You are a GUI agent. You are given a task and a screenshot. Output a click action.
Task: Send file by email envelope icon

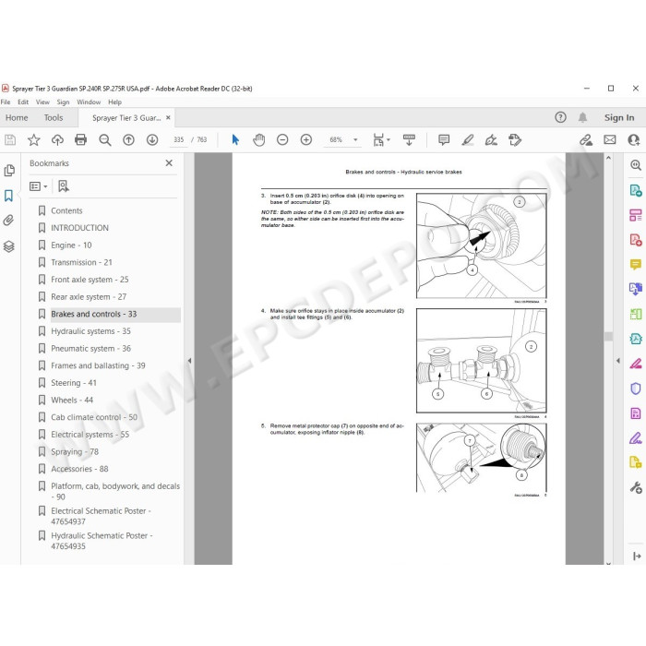click(610, 140)
